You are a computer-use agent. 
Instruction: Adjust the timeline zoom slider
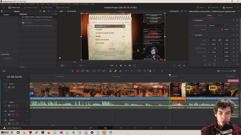coord(162,71)
